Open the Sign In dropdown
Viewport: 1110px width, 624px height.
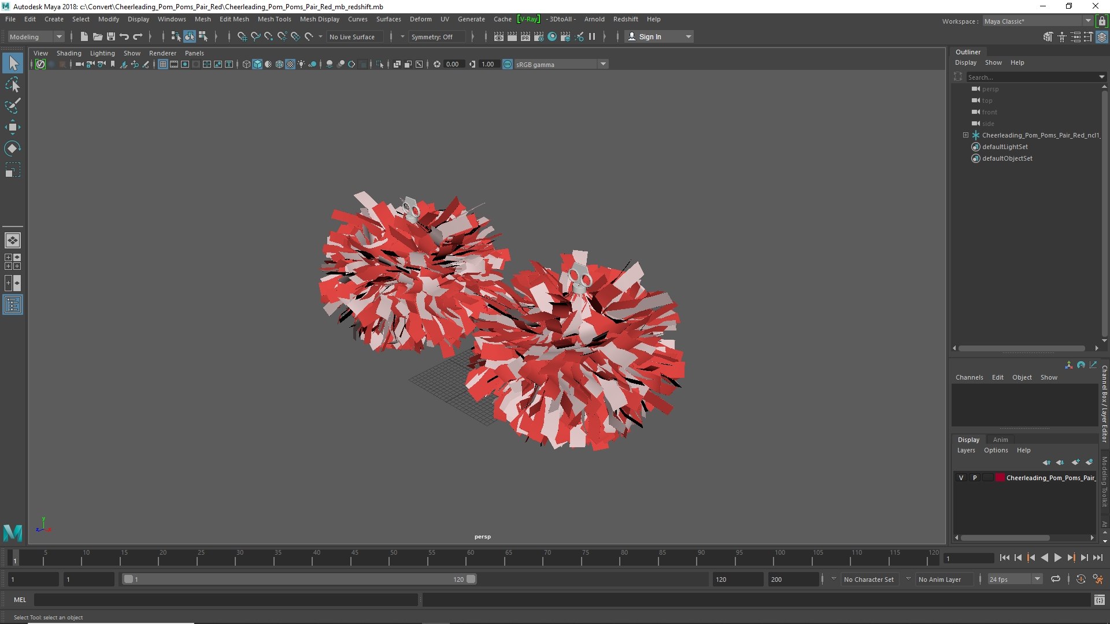(660, 36)
